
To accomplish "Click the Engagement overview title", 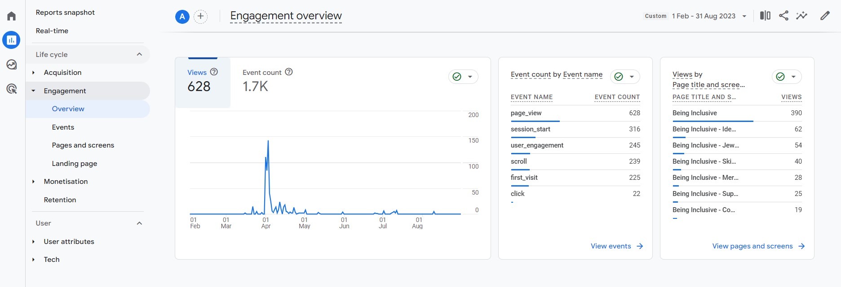I will (x=286, y=16).
